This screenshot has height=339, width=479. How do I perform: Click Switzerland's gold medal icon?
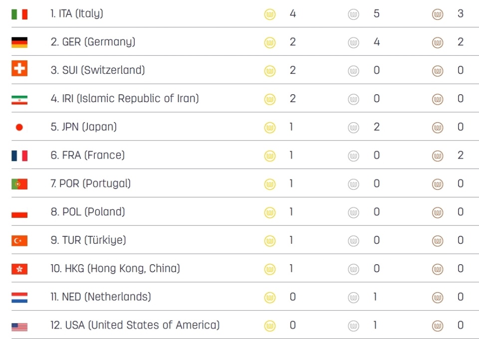(x=270, y=71)
